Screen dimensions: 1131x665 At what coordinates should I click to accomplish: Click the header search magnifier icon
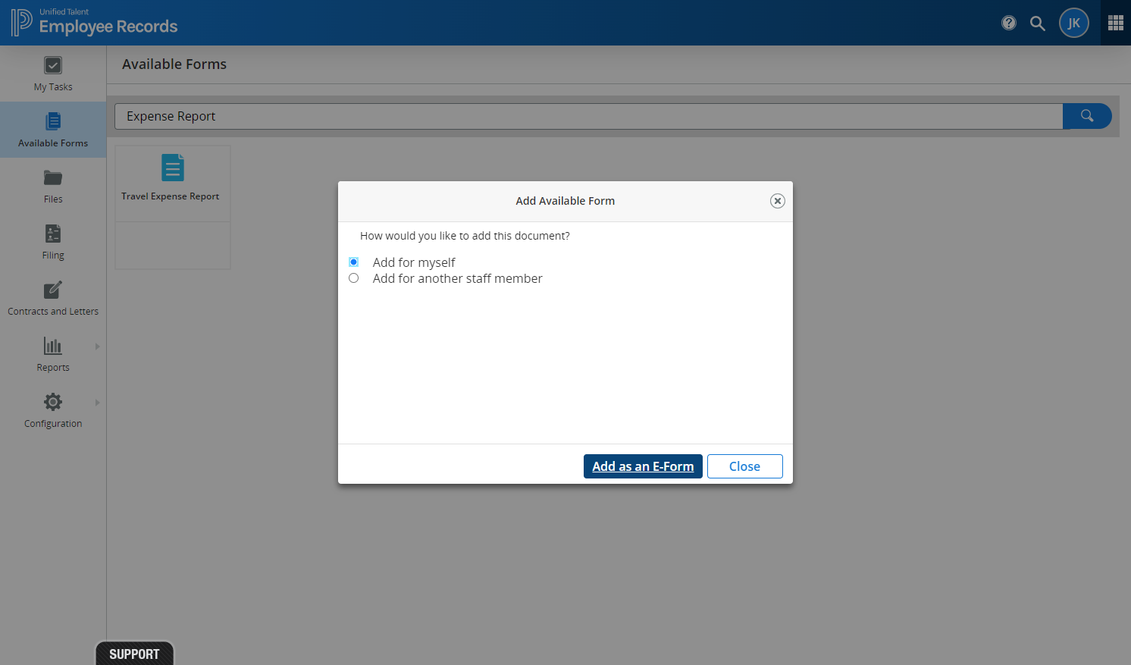pyautogui.click(x=1038, y=24)
